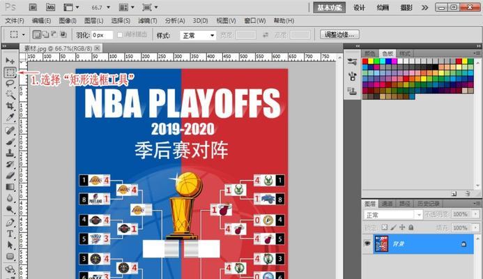The height and width of the screenshot is (279, 483).
Task: Launch Adobe Bridge from top bar
Action: click(33, 7)
